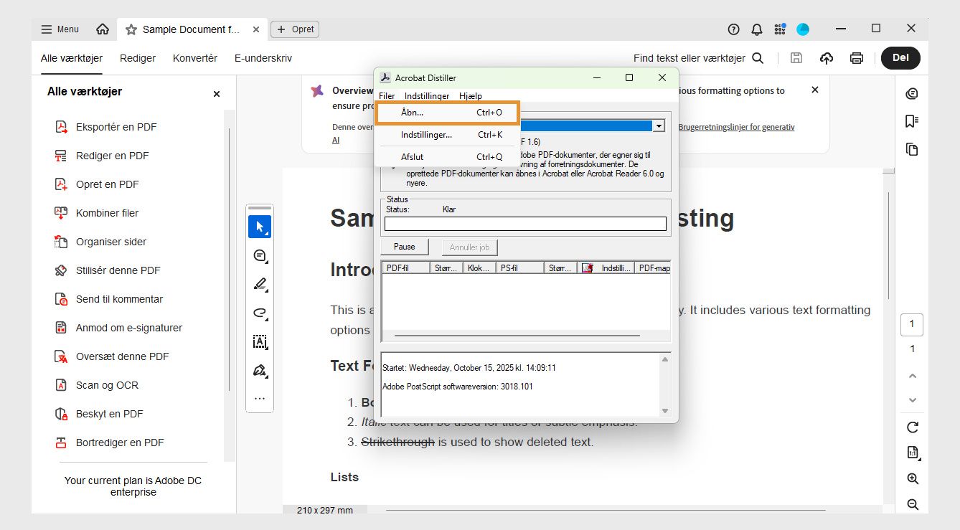Open the apps grid icon

click(x=780, y=29)
